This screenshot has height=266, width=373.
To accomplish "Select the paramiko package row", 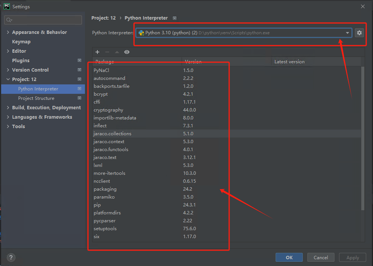I will pos(227,197).
